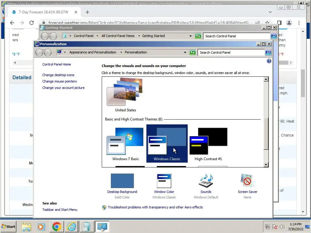Click Search Control Panel field in Personalization
Viewport: 311px width, 233px height.
pyautogui.click(x=231, y=52)
